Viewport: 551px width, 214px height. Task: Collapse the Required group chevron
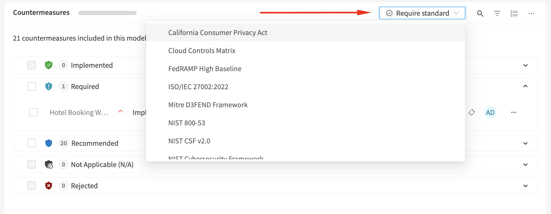coord(525,86)
